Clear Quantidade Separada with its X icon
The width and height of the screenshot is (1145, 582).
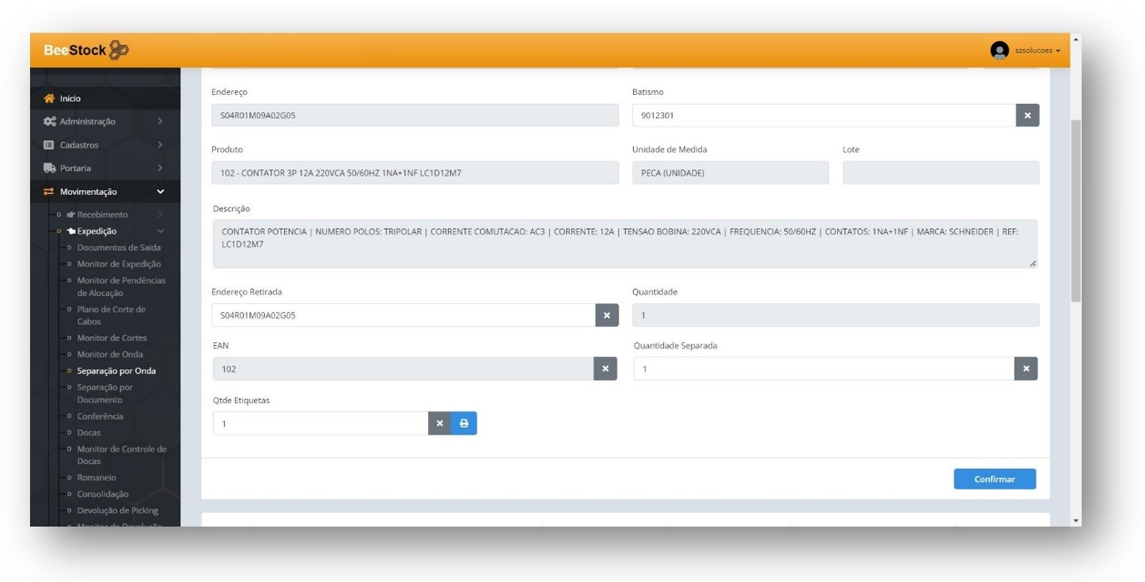[1026, 369]
